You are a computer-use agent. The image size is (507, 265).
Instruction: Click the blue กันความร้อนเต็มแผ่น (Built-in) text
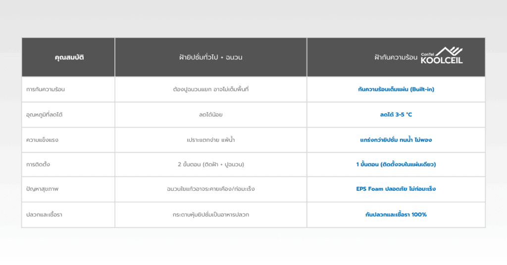[x=396, y=89]
